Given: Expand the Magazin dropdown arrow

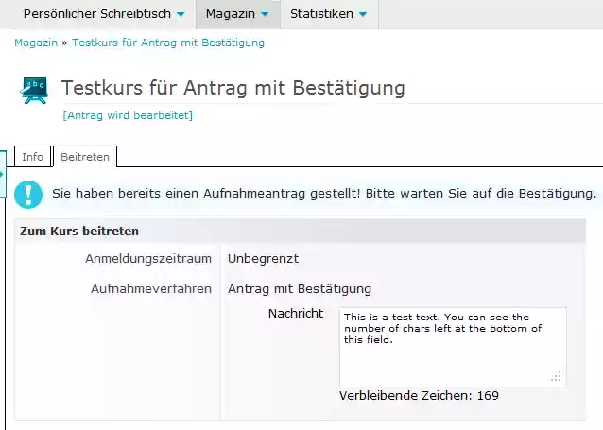Looking at the screenshot, I should pos(265,14).
